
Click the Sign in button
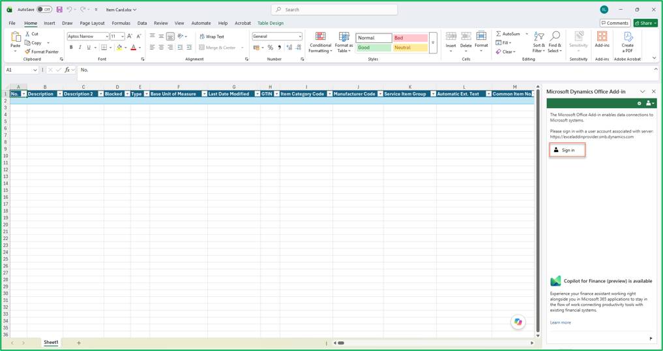pyautogui.click(x=567, y=150)
